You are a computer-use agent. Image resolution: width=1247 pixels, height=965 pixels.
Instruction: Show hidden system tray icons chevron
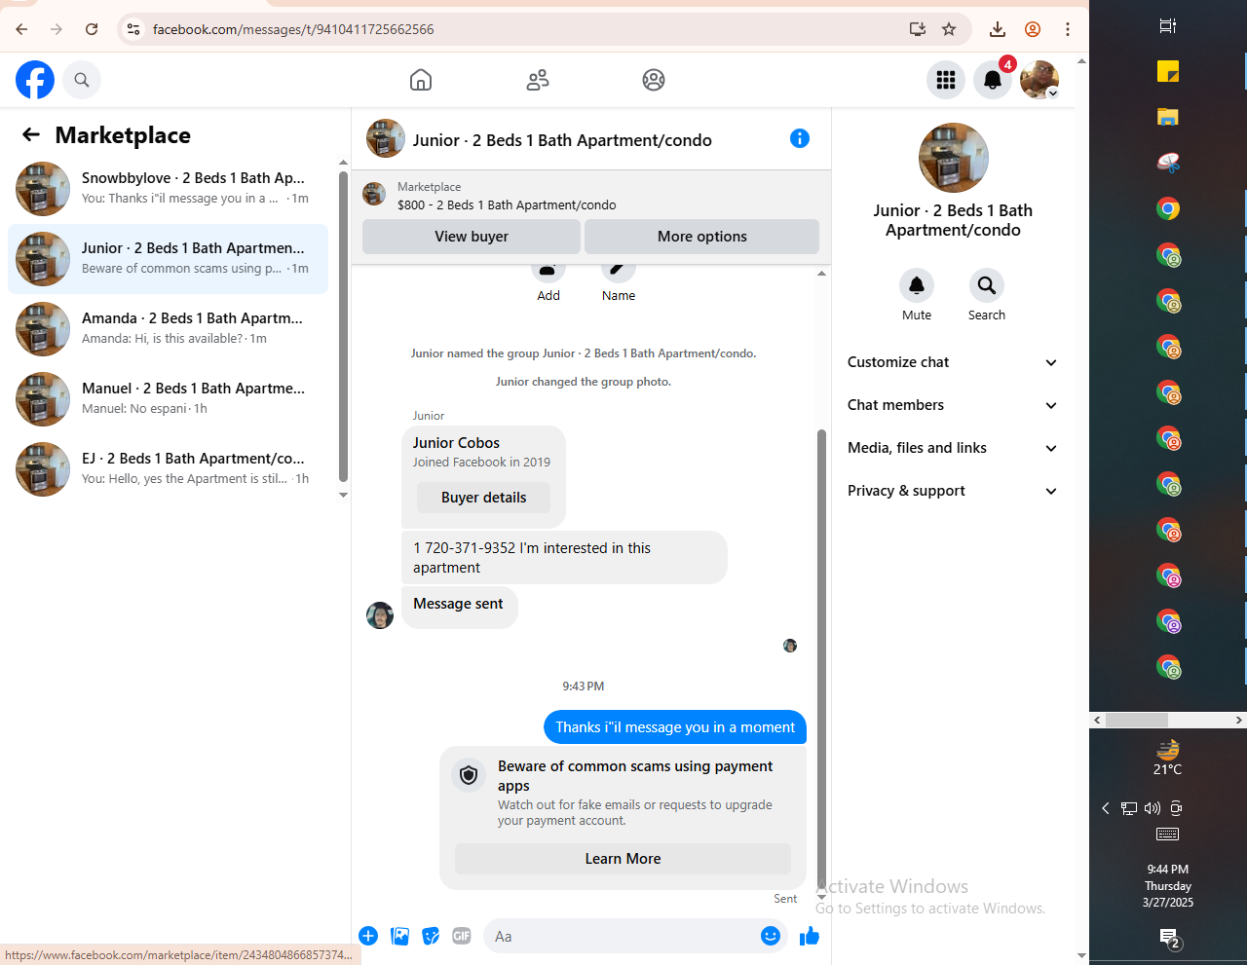coord(1106,808)
